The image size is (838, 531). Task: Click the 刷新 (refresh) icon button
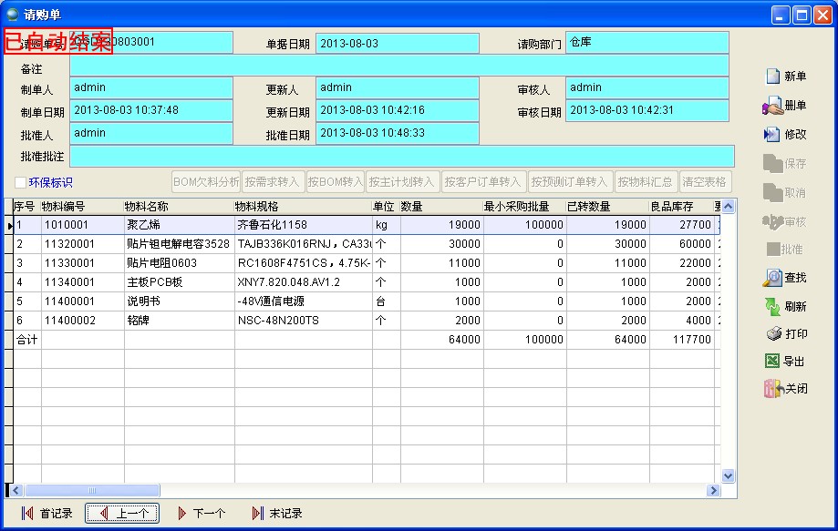tap(785, 307)
